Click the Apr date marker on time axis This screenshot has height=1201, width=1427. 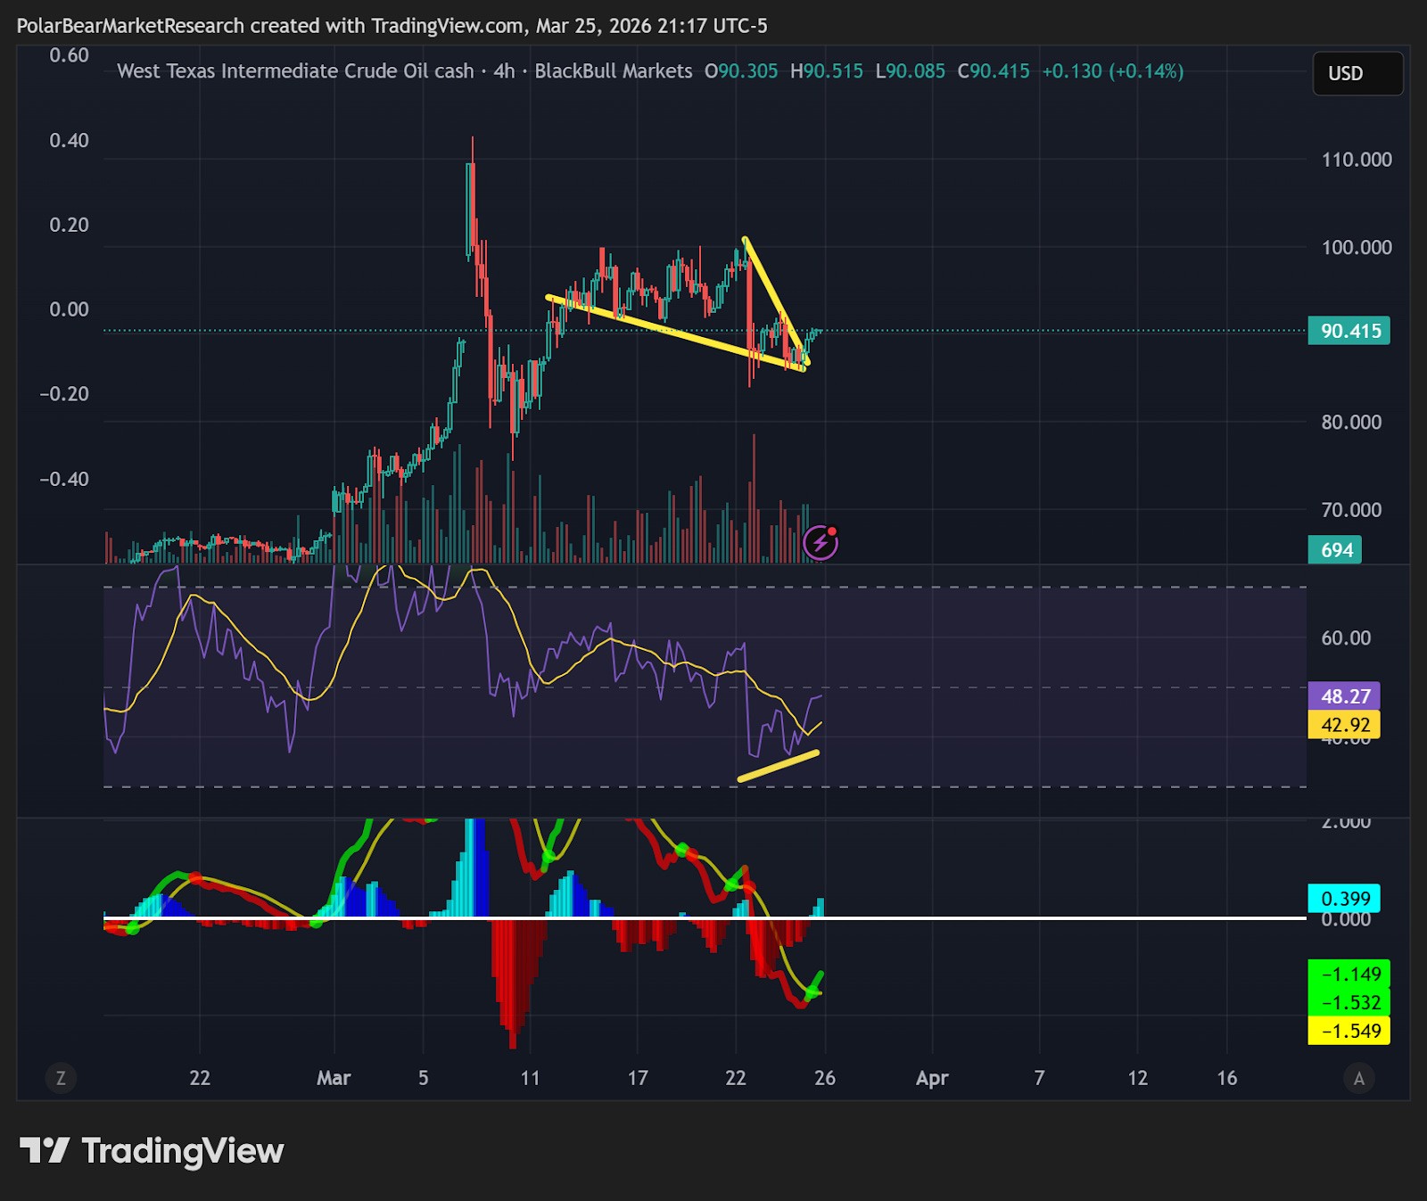click(932, 1078)
